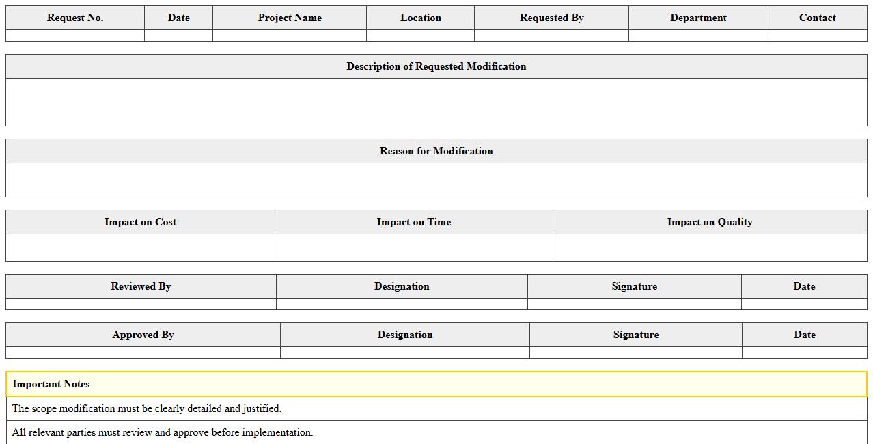Click the Signature cell in Approved By row
The width and height of the screenshot is (873, 444).
tap(635, 352)
